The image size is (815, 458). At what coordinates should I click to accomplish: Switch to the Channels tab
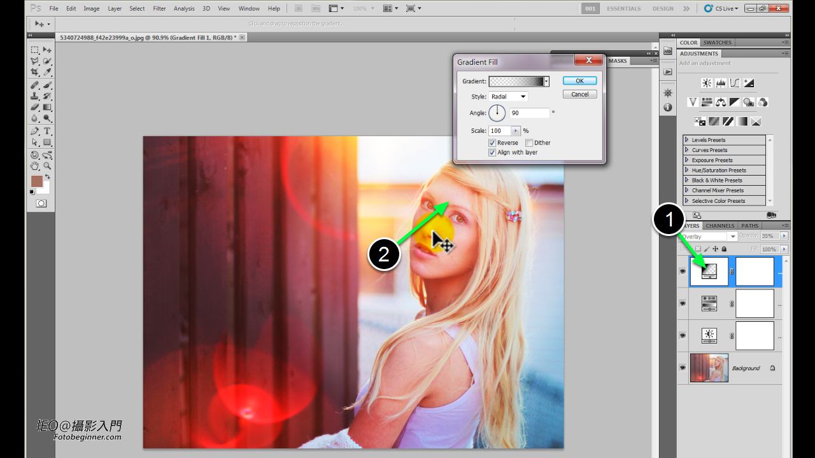(x=720, y=226)
